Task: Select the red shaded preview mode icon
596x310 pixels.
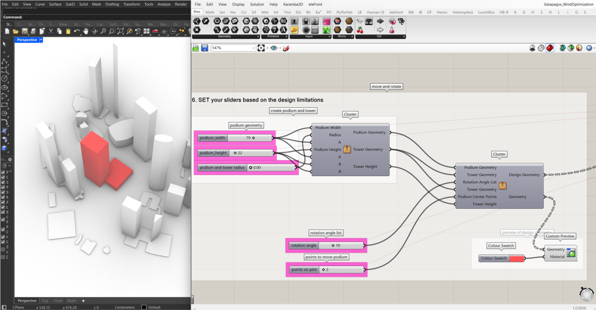Action: (x=550, y=48)
